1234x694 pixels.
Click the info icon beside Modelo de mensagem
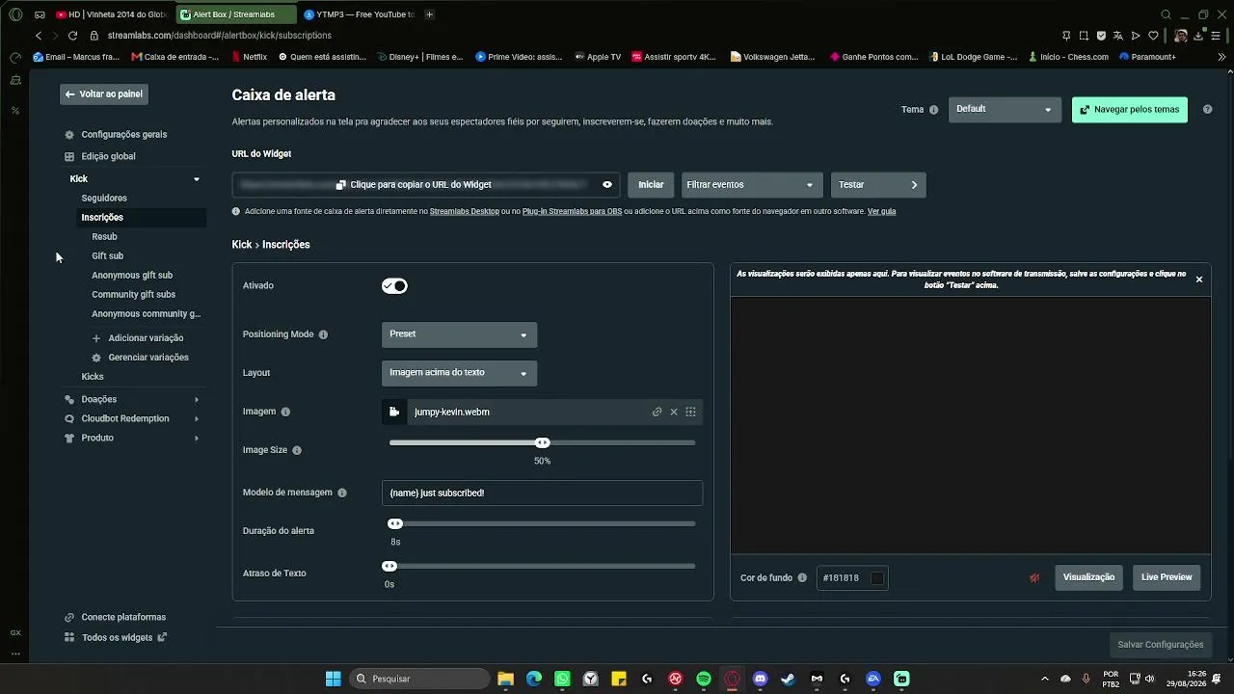[341, 493]
